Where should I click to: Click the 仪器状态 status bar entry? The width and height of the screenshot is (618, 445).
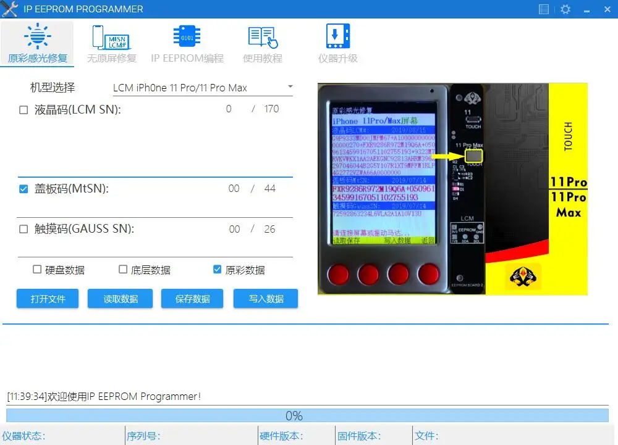click(x=23, y=436)
